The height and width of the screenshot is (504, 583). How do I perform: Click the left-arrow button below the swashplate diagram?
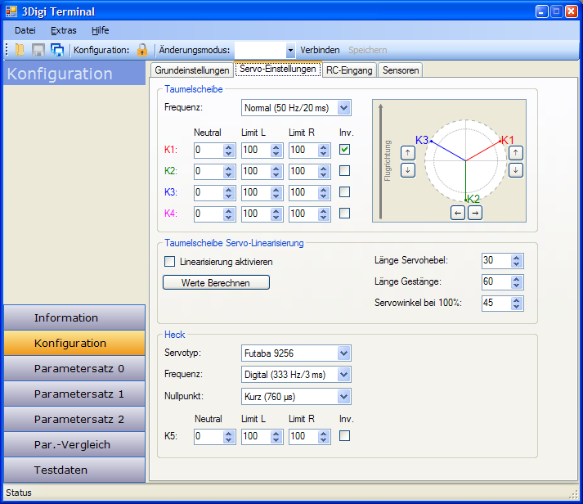click(458, 213)
